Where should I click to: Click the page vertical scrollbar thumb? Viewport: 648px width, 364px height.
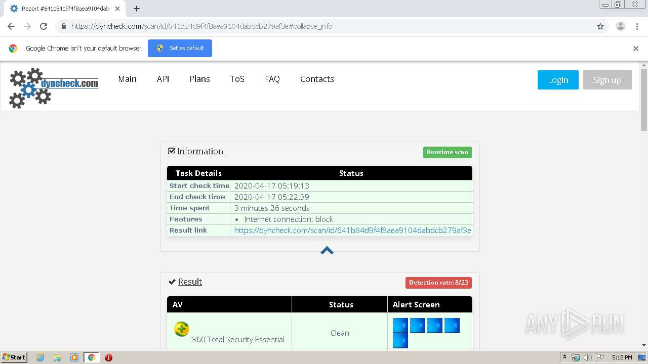coord(644,100)
